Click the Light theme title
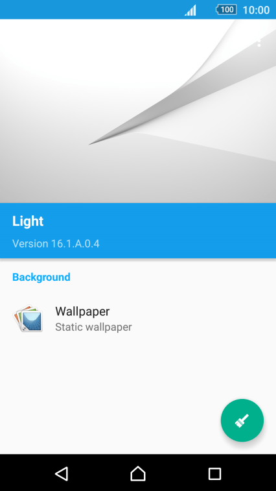This screenshot has width=276, height=491. [28, 221]
